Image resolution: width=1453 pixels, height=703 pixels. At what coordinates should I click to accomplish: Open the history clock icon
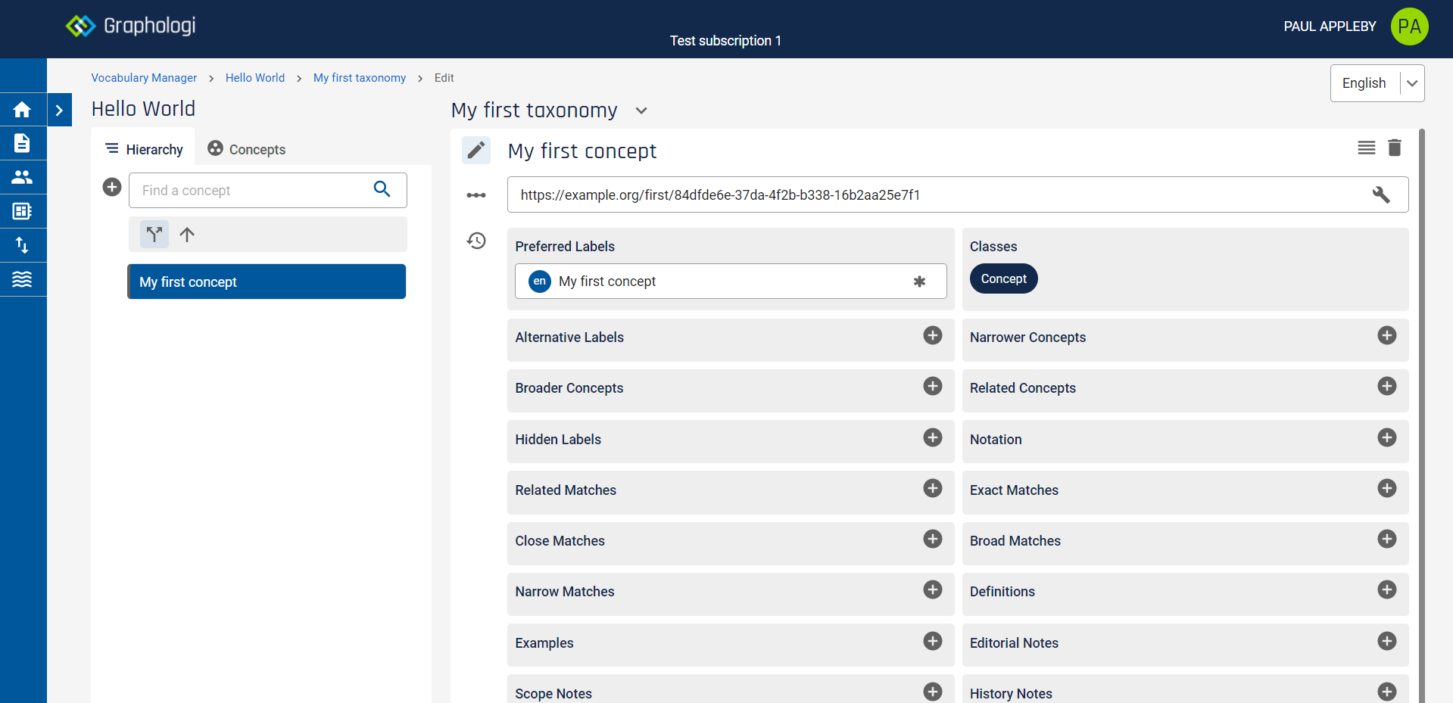pyautogui.click(x=476, y=241)
